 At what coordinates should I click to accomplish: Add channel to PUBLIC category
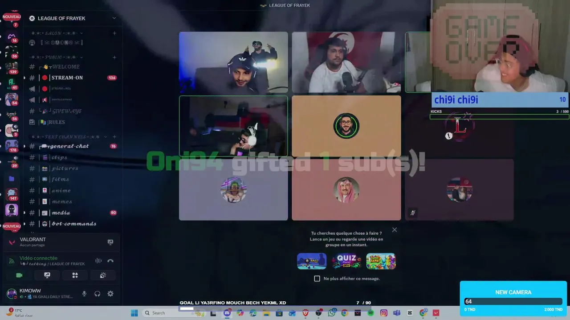click(114, 57)
